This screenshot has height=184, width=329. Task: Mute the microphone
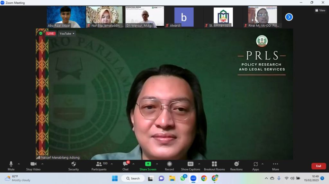11,164
